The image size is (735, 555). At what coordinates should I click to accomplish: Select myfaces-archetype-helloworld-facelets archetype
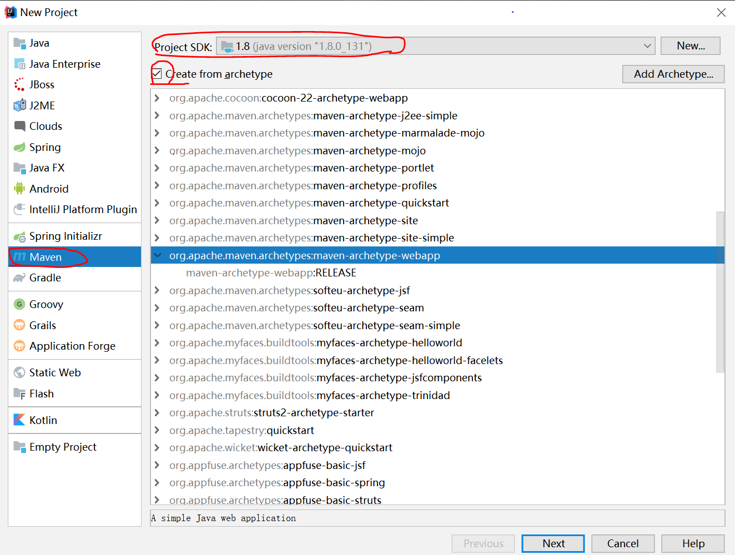pyautogui.click(x=438, y=360)
